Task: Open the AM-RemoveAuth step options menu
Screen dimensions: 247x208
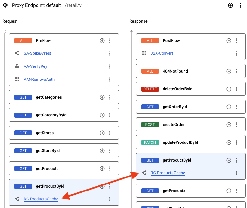Action: [x=110, y=80]
